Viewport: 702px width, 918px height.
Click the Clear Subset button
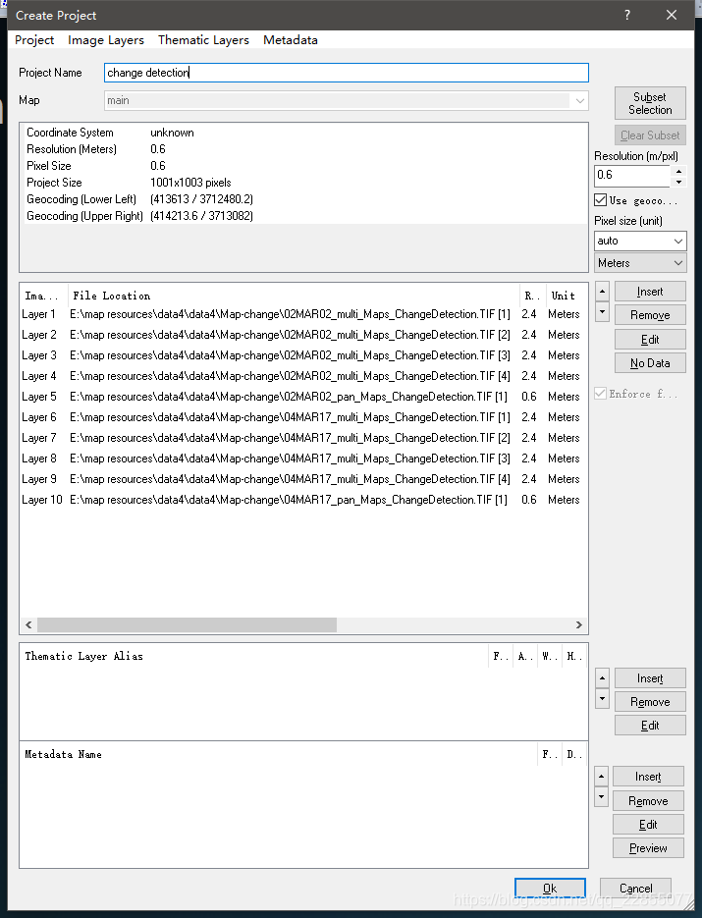click(650, 135)
